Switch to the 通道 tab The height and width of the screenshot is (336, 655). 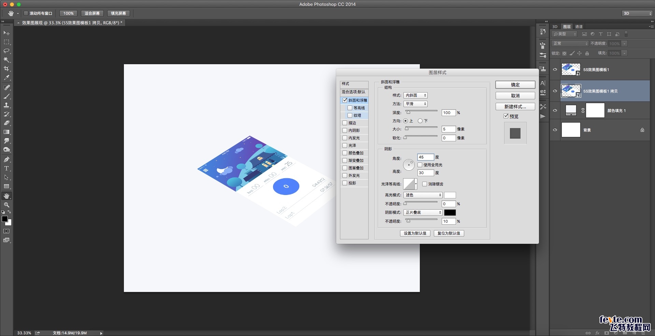[579, 27]
